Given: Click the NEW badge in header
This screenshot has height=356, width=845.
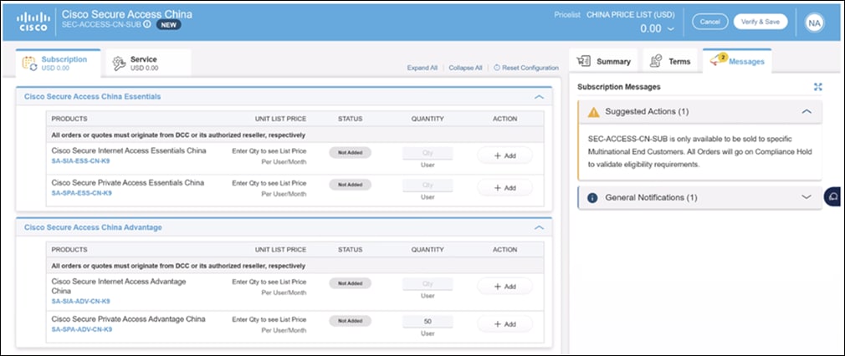Looking at the screenshot, I should (x=169, y=25).
